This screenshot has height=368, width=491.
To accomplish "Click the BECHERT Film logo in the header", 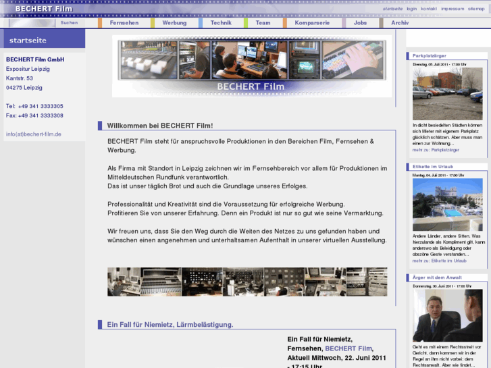I will tap(44, 9).
